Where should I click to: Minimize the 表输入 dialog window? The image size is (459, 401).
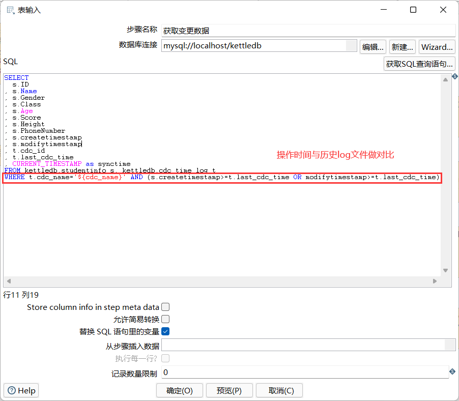(384, 10)
